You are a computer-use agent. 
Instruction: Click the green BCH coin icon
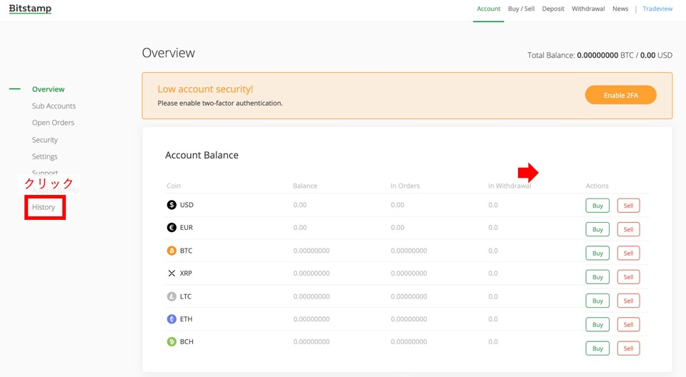point(171,342)
